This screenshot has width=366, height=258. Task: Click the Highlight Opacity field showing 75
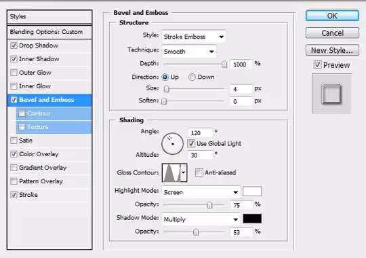(x=241, y=205)
